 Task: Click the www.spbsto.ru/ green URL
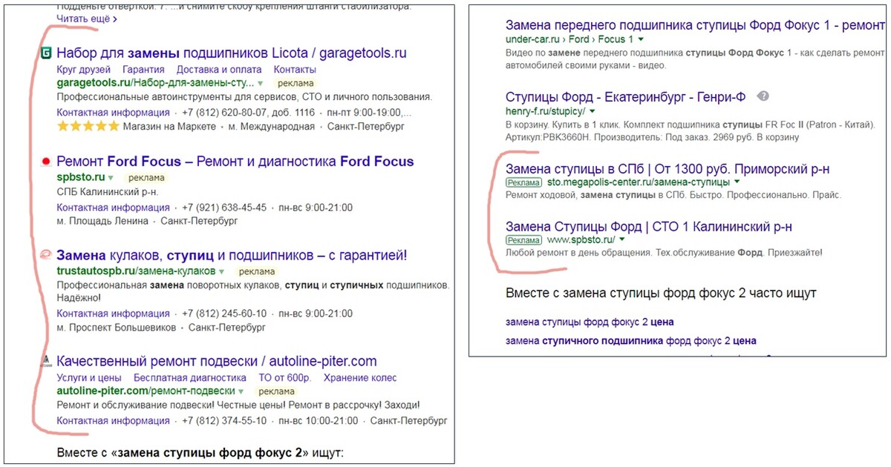click(581, 240)
